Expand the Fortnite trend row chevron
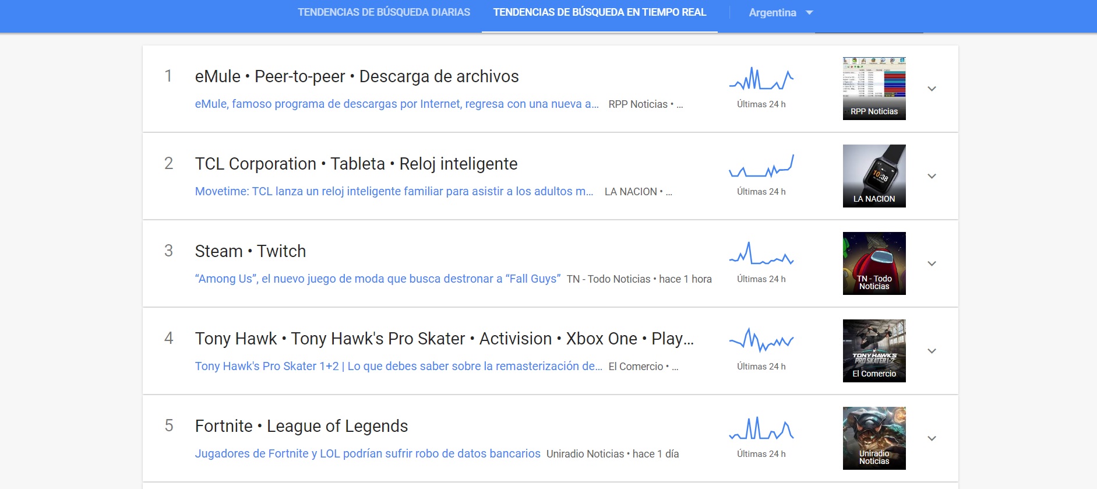The image size is (1097, 489). point(932,438)
